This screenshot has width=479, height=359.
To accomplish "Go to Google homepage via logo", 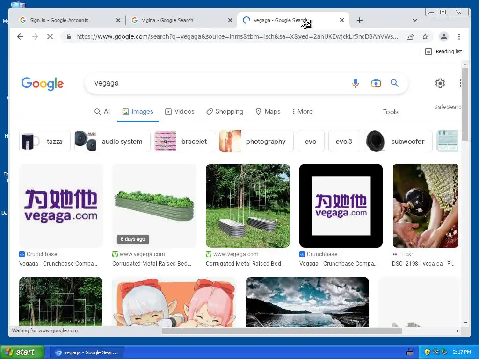I will pos(43,83).
